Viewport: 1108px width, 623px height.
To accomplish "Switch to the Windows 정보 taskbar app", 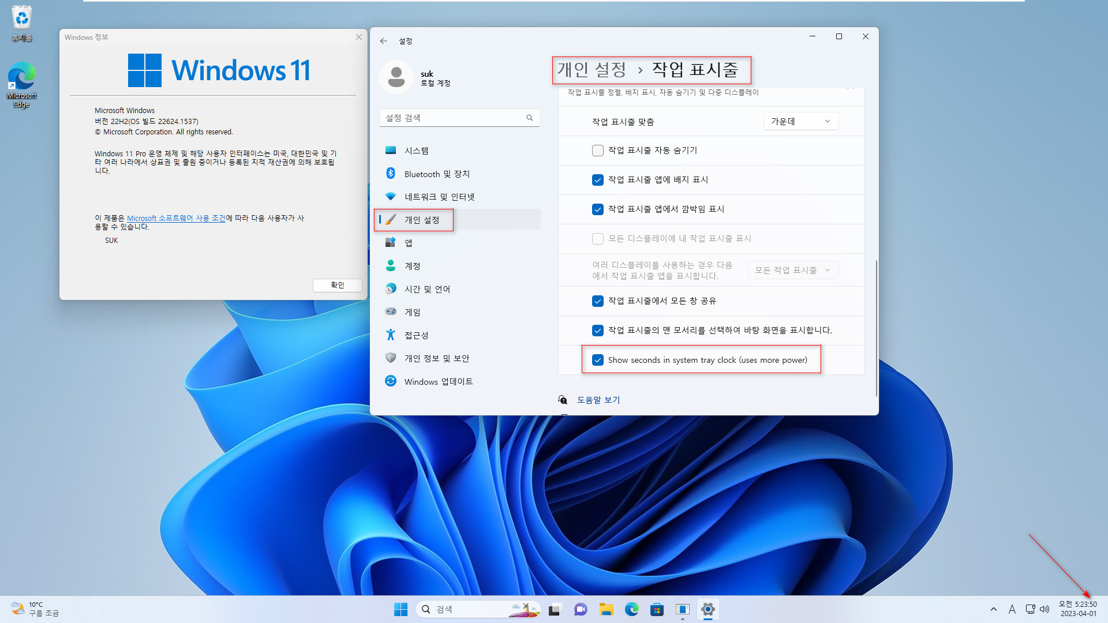I will [683, 609].
